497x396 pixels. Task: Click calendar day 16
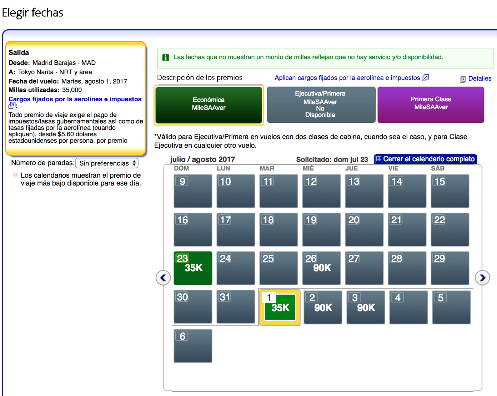(x=193, y=229)
